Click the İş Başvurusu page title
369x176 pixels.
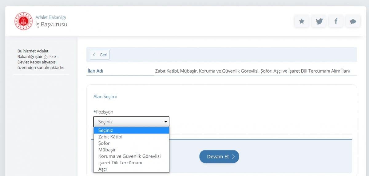(x=51, y=25)
